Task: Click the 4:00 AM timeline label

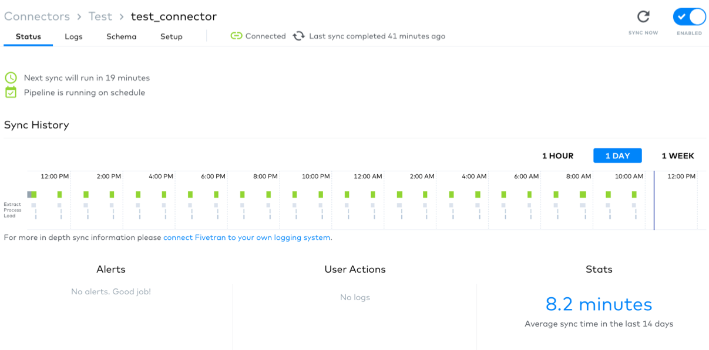Action: coord(473,176)
